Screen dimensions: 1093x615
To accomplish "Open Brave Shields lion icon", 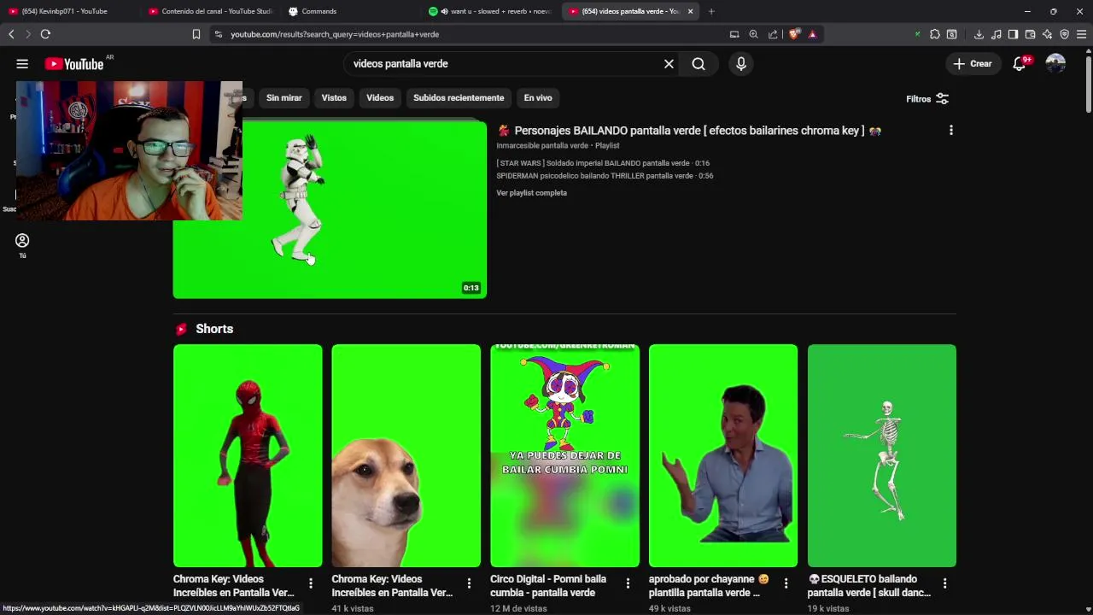I will [794, 34].
